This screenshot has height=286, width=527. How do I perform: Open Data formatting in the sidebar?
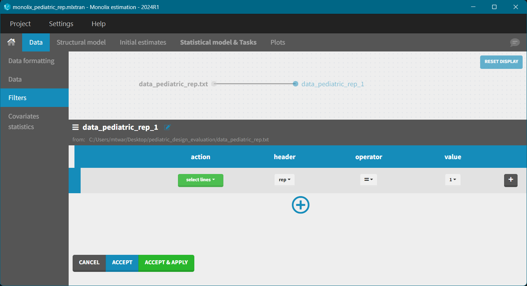coord(31,61)
